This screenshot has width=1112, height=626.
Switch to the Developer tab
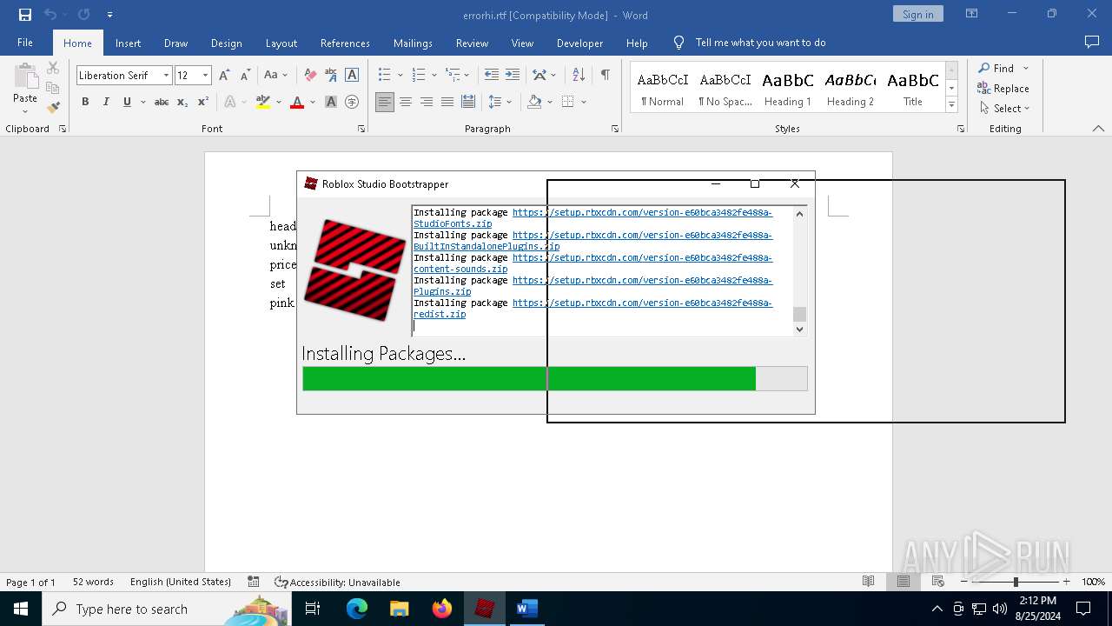click(579, 43)
